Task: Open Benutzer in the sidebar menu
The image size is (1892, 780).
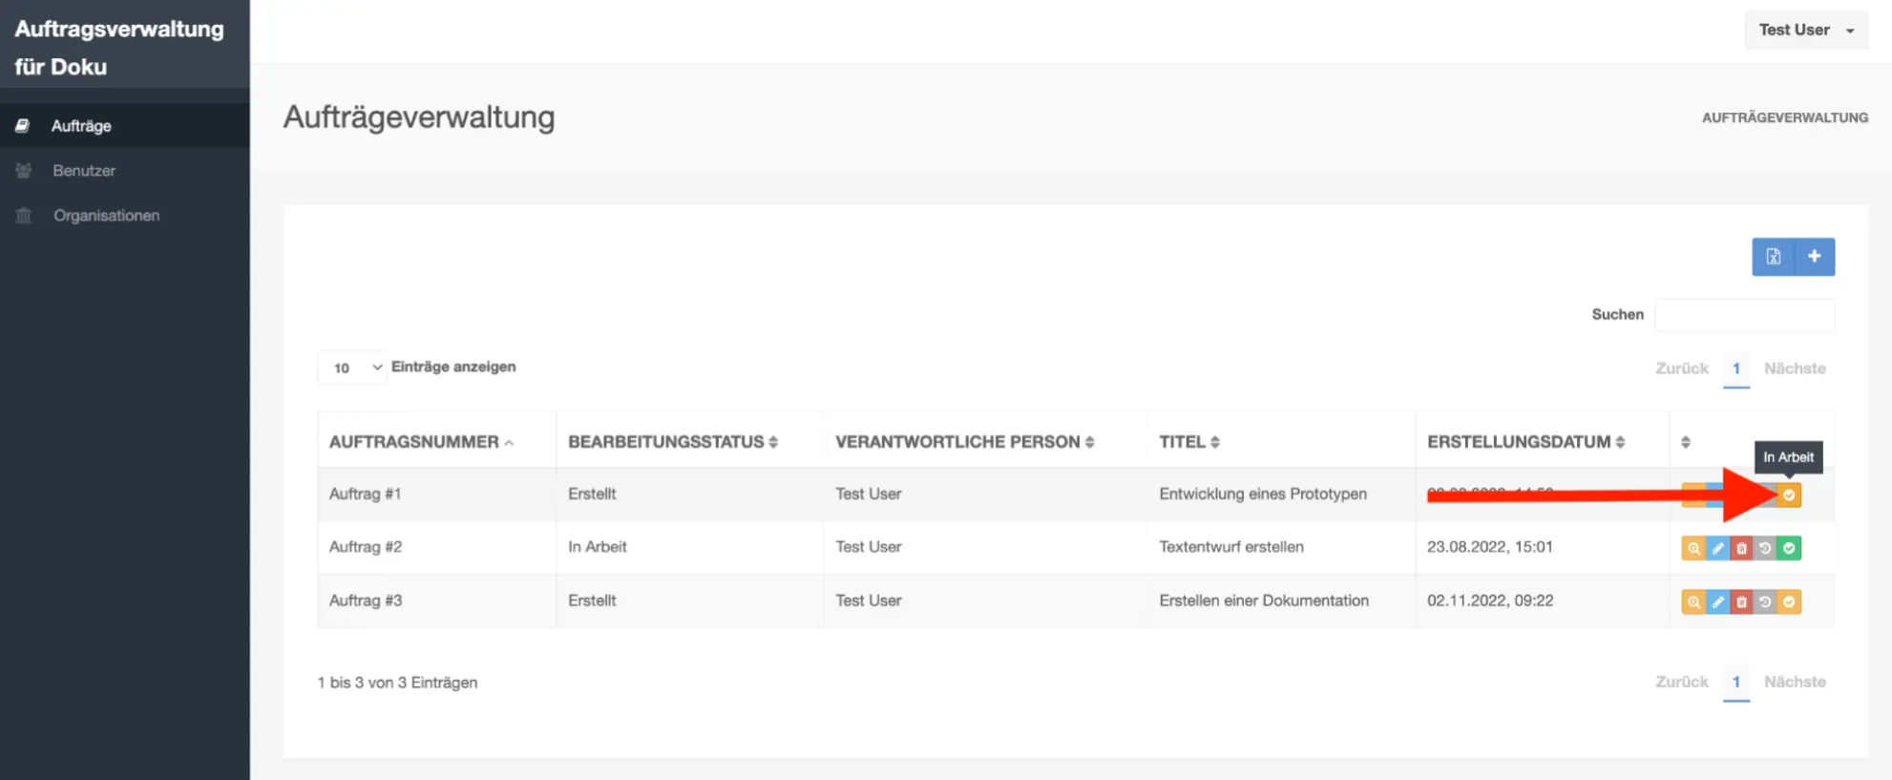Action: tap(84, 171)
